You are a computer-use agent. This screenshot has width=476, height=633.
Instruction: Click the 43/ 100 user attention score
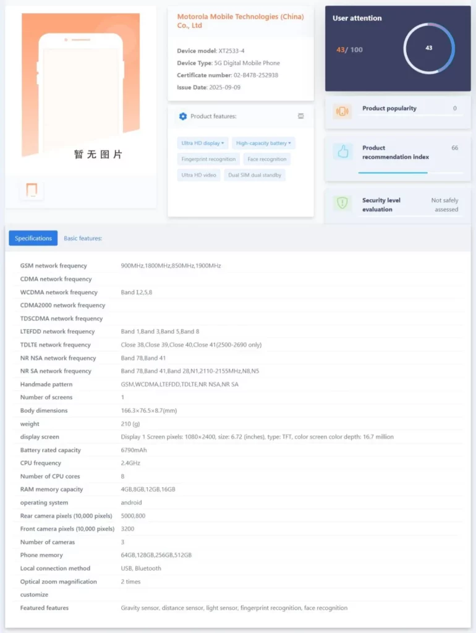coord(349,49)
